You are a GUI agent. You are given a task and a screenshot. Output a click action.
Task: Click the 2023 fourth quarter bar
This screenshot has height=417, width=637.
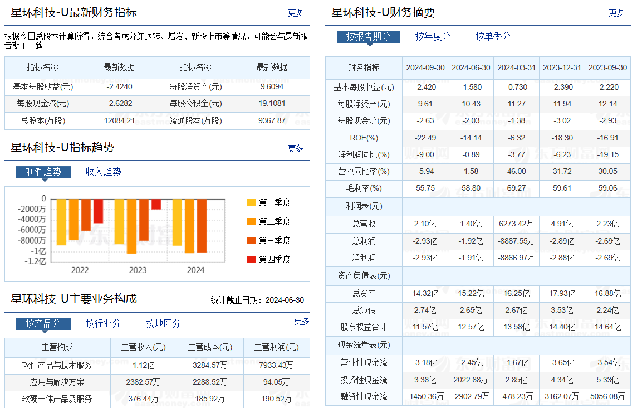pos(156,204)
